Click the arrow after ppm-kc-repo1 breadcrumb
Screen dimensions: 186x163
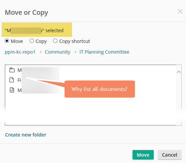41,52
